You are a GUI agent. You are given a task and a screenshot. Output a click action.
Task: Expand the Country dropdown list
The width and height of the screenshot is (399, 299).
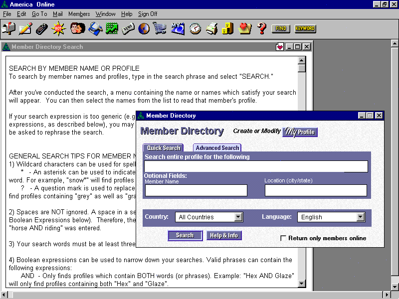coord(238,217)
